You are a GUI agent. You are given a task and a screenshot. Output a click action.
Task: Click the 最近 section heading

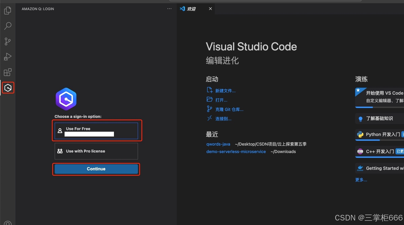(x=212, y=134)
